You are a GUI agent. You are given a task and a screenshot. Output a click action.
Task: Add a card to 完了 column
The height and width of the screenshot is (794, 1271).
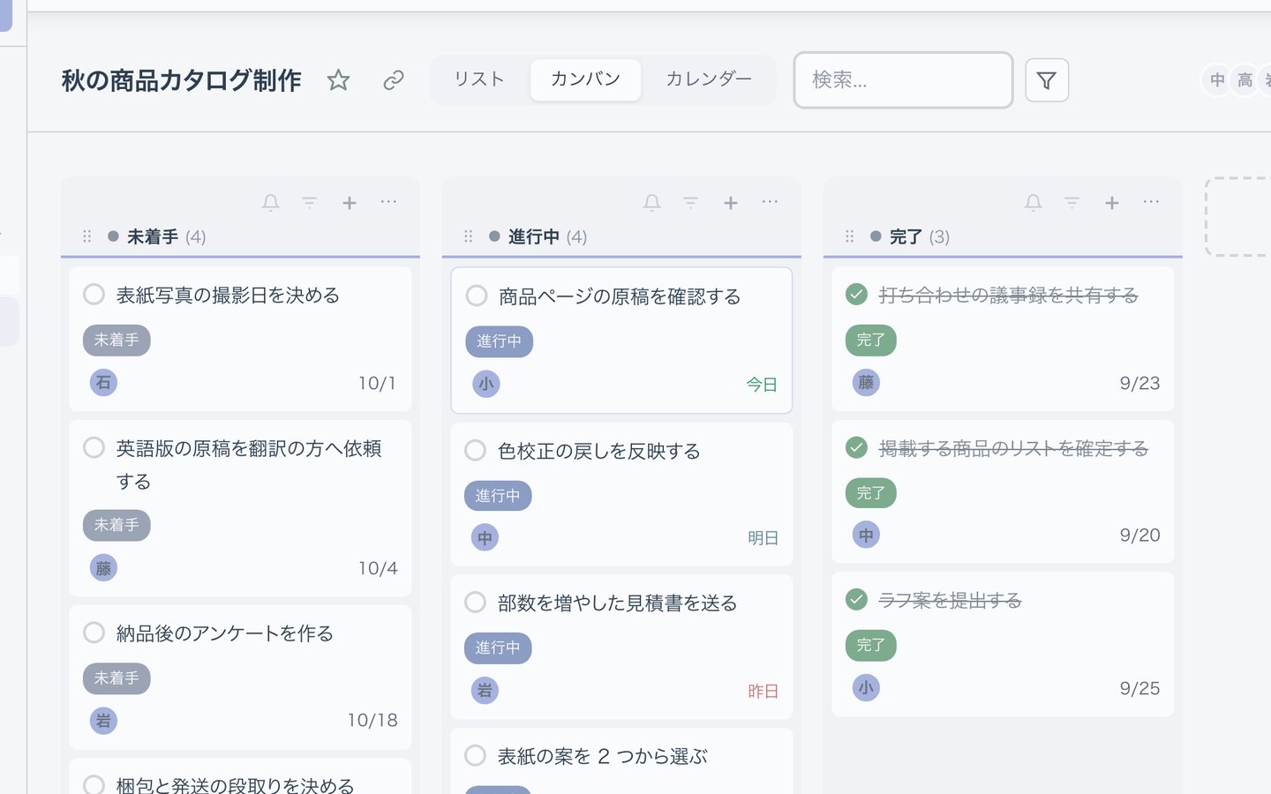[x=1112, y=203]
